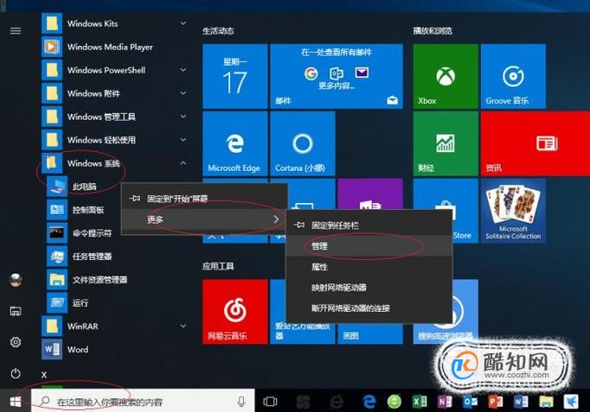Open the 邮件 mail tile

[x=337, y=76]
